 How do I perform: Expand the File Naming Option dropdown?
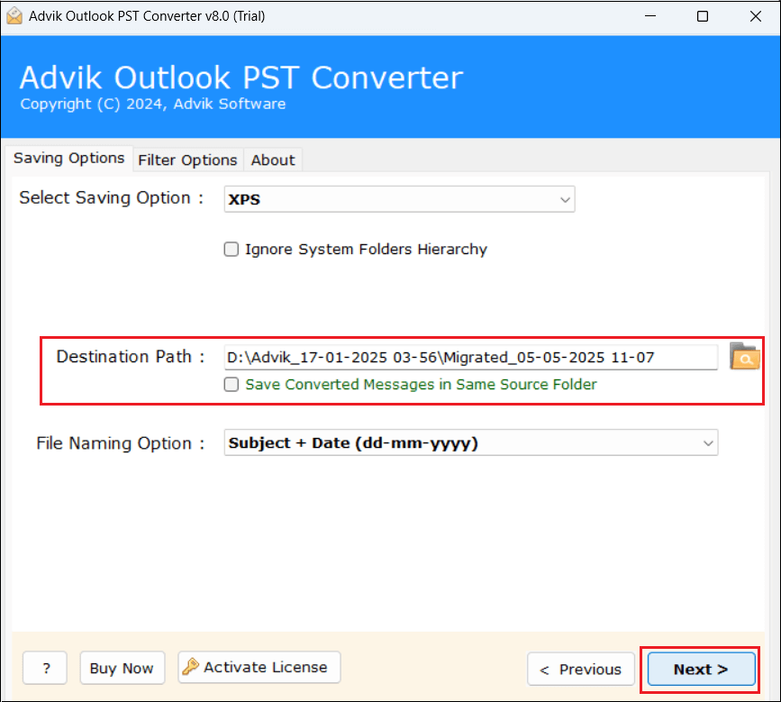[x=471, y=443]
